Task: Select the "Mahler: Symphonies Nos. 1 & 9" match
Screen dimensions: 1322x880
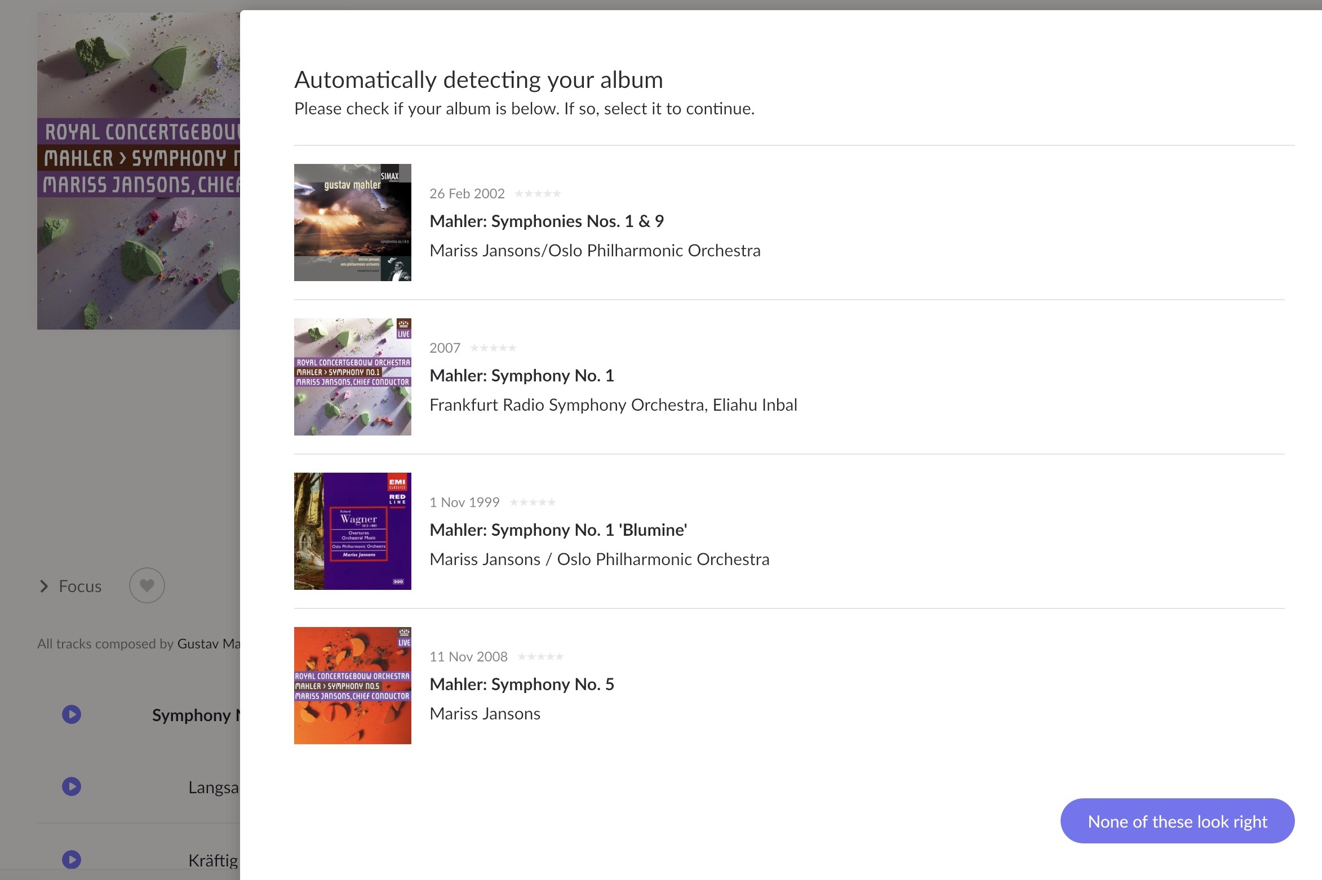Action: click(x=547, y=221)
